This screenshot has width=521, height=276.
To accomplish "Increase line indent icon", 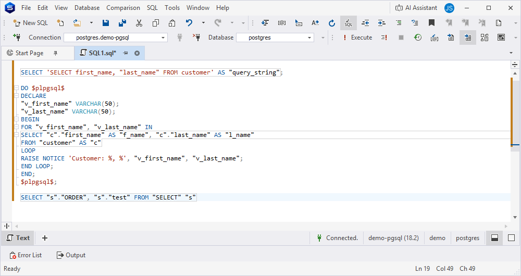I will (381, 23).
